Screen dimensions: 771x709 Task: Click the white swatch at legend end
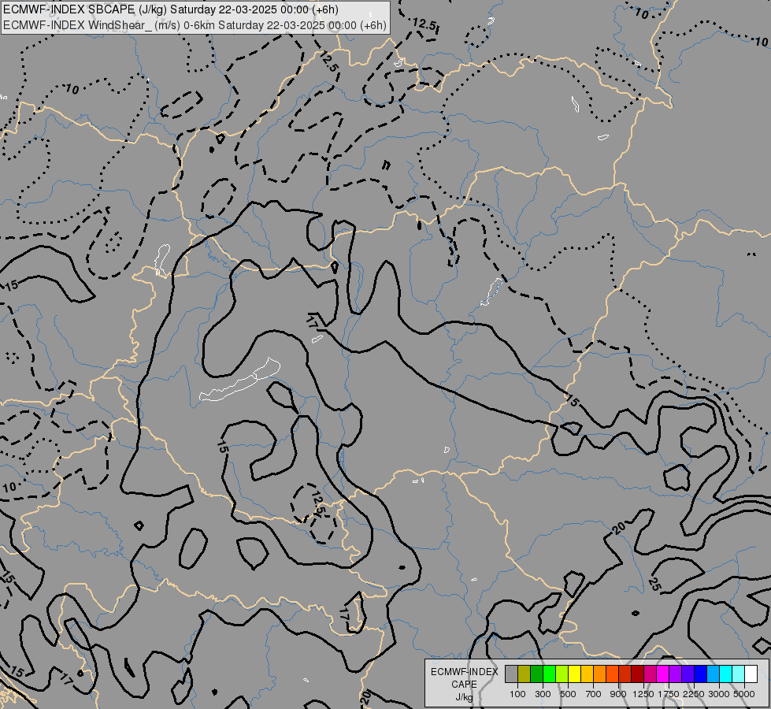click(x=751, y=674)
